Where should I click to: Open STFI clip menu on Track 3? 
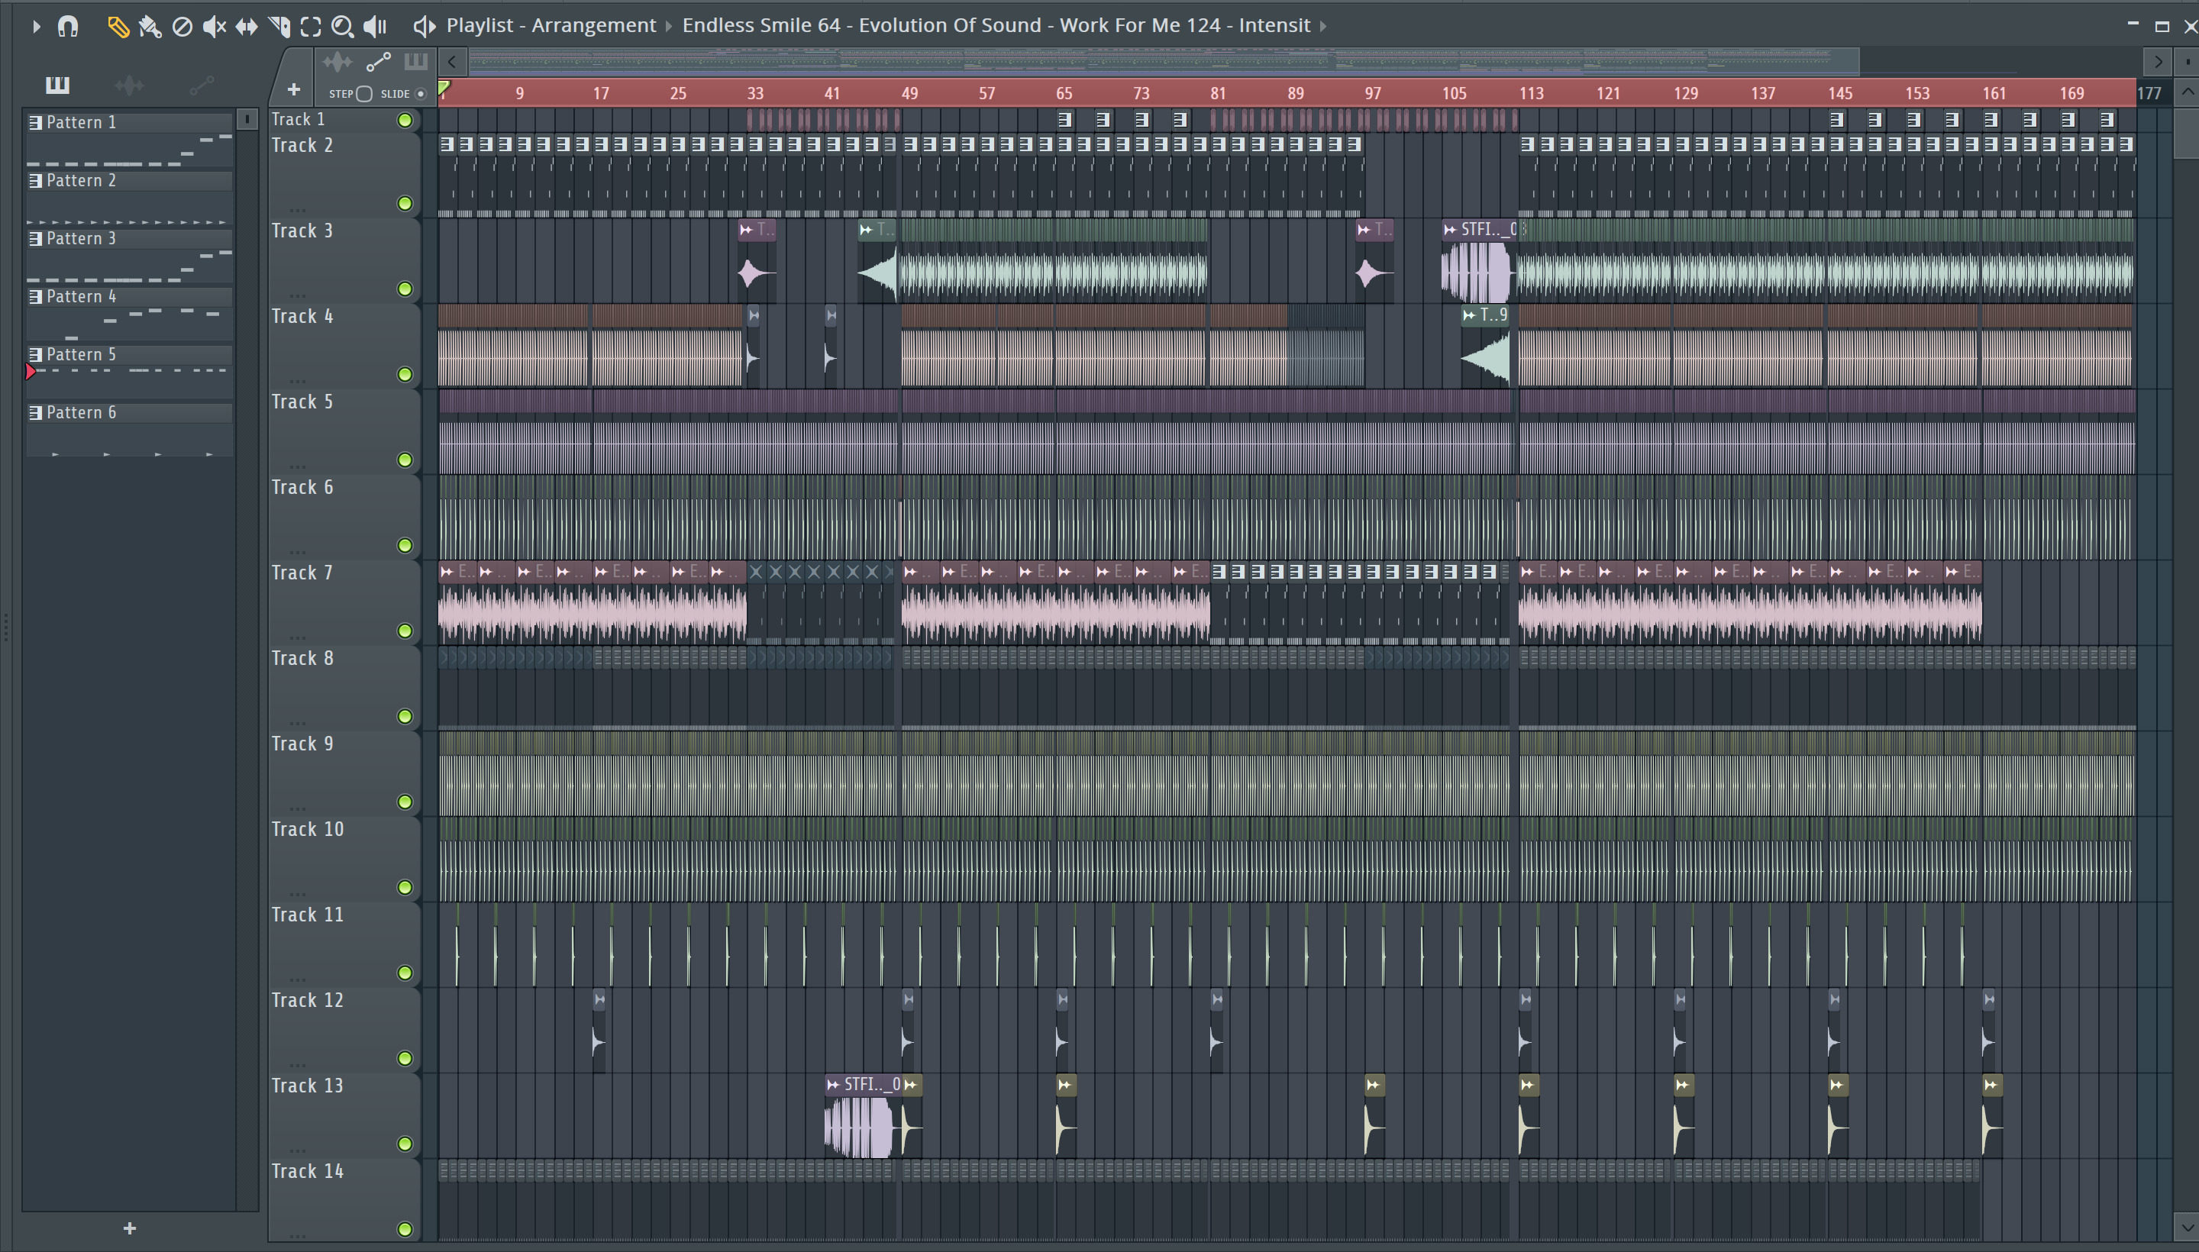click(1450, 230)
